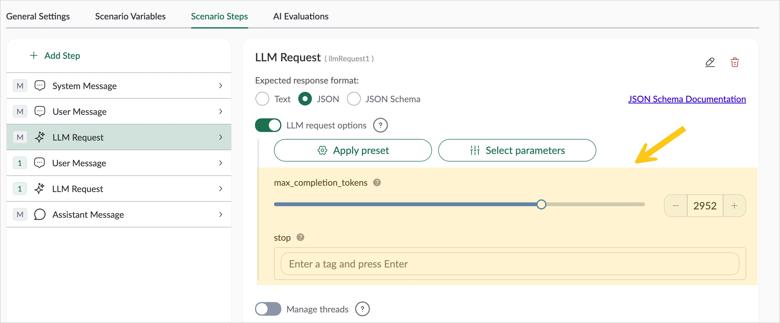Image resolution: width=780 pixels, height=323 pixels.
Task: Decrease max_completion_tokens with the minus button
Action: coord(676,206)
